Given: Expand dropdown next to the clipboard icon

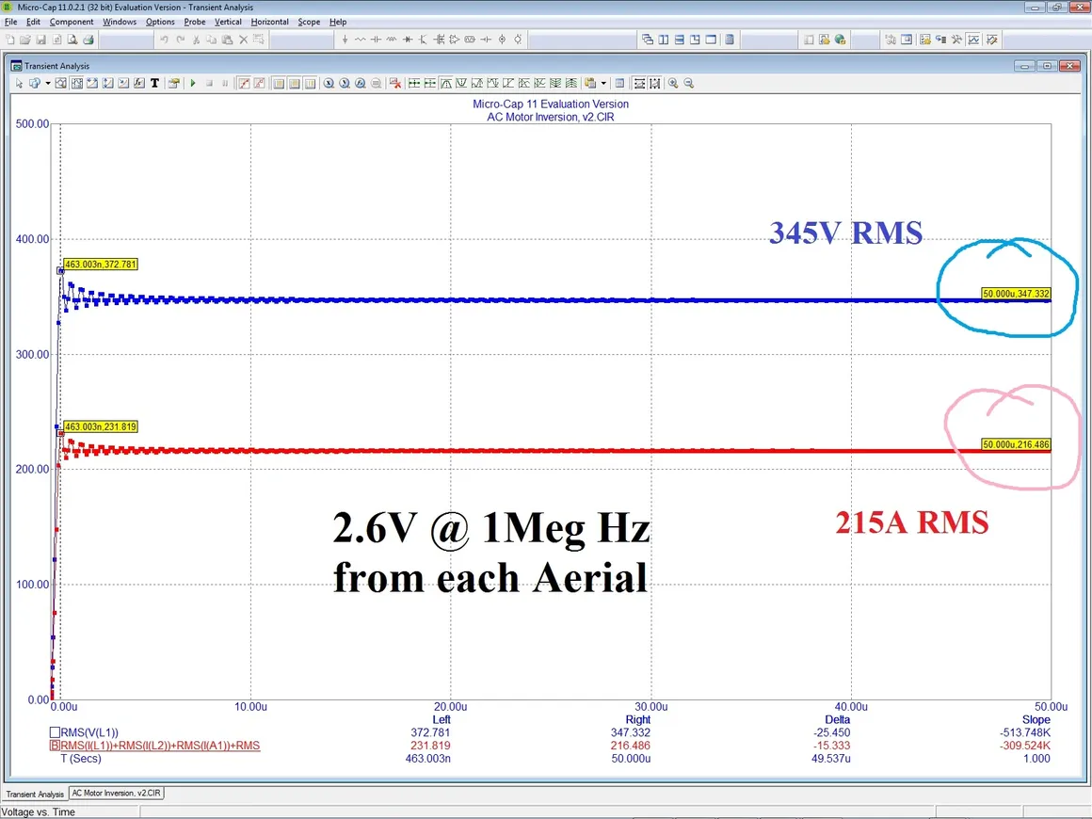Looking at the screenshot, I should pyautogui.click(x=603, y=83).
